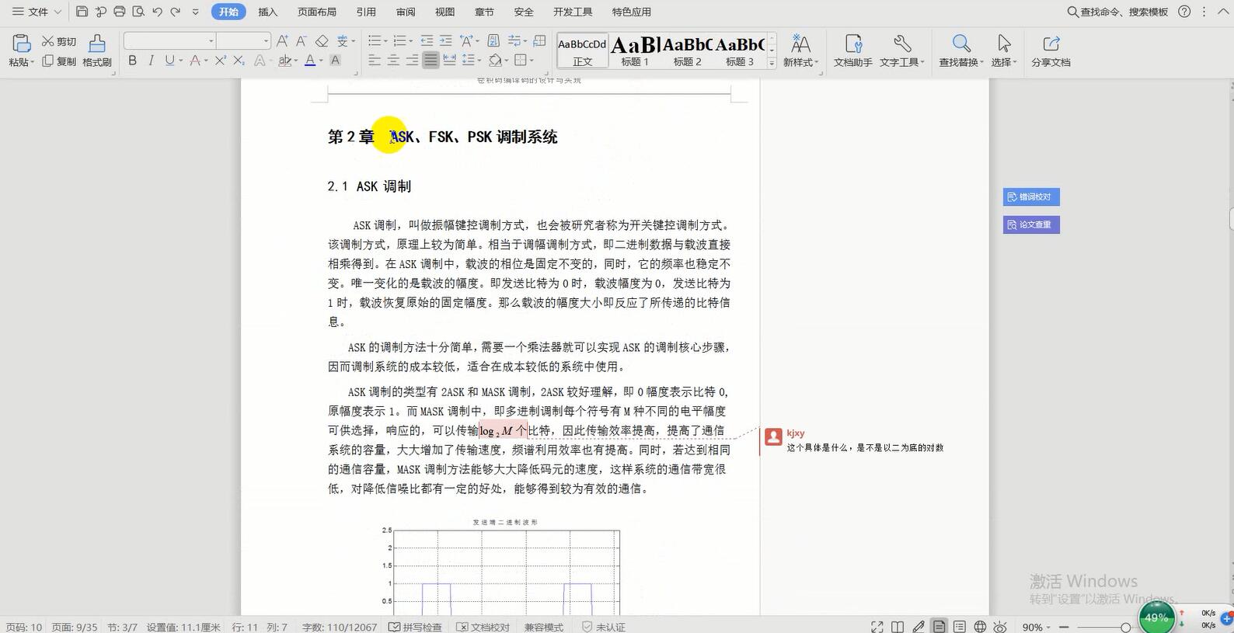Open the 视图 tab

445,12
